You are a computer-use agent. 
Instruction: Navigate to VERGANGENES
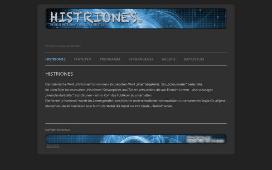point(141,59)
